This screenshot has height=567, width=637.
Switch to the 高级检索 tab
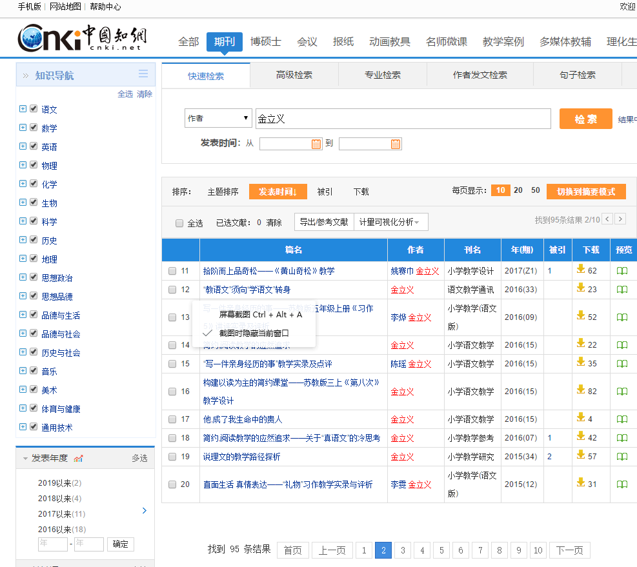click(x=294, y=75)
